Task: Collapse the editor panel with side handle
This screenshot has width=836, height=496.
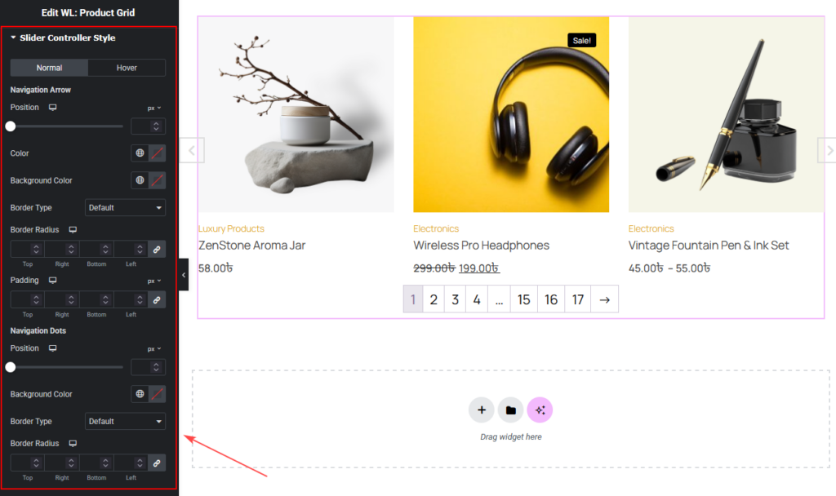Action: tap(184, 275)
